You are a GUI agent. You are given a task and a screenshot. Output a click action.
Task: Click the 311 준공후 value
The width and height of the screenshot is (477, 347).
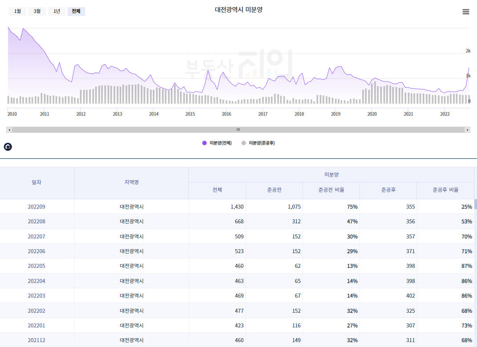click(410, 340)
